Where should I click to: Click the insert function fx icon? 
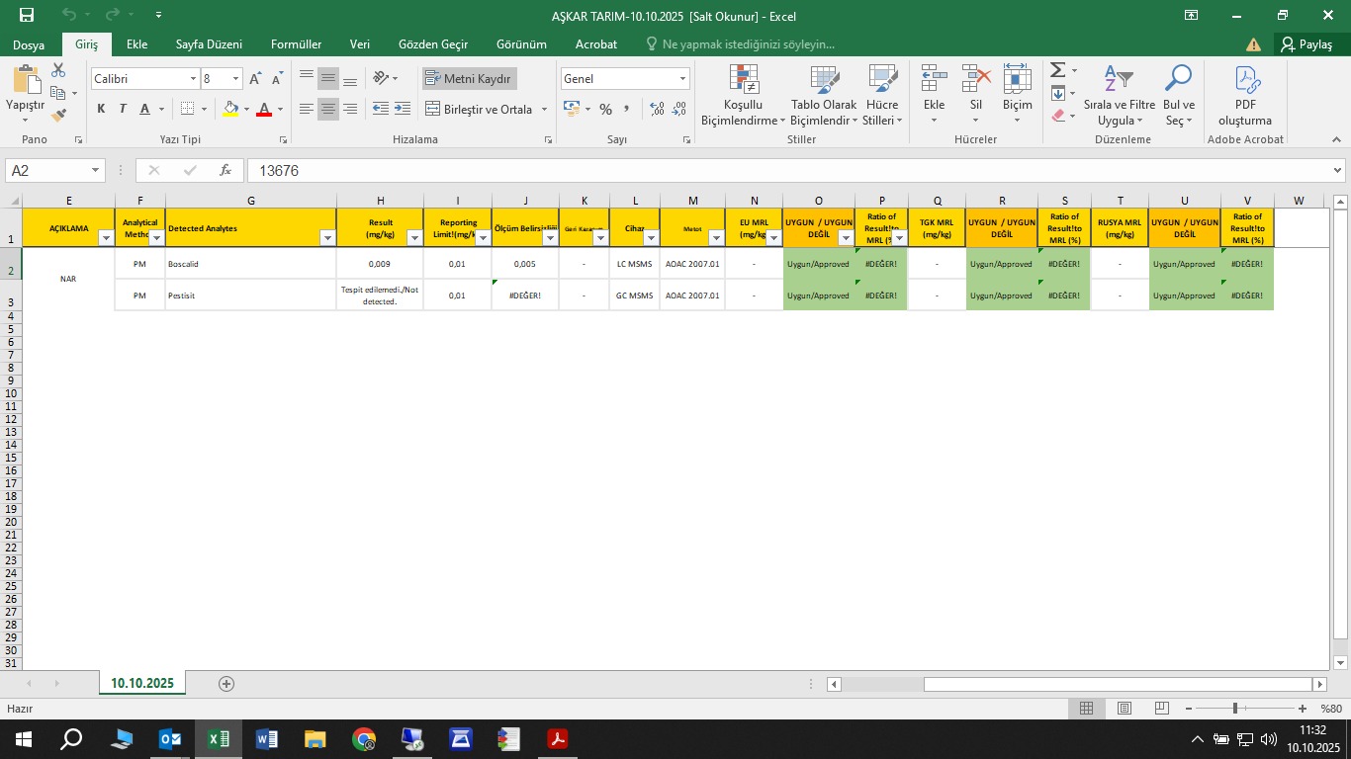(225, 170)
